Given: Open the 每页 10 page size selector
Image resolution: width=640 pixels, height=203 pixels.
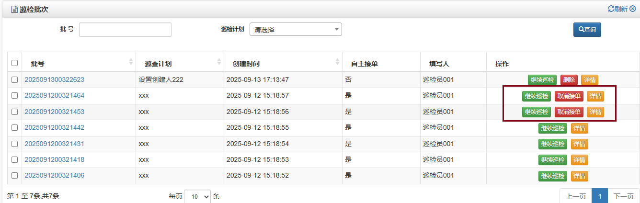Looking at the screenshot, I should 197,196.
